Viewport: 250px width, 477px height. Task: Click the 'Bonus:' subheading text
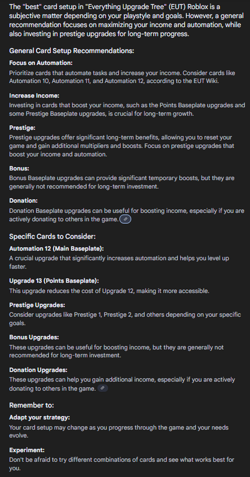pyautogui.click(x=19, y=169)
